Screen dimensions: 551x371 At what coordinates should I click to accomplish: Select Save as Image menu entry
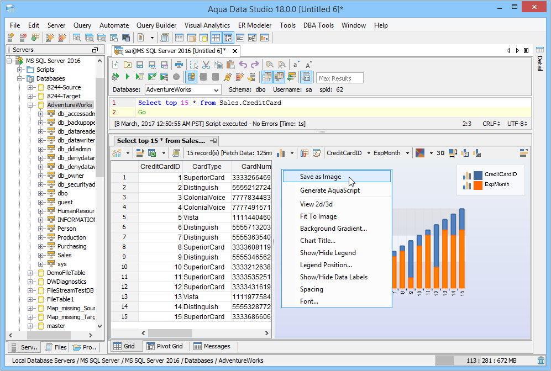[x=321, y=177]
